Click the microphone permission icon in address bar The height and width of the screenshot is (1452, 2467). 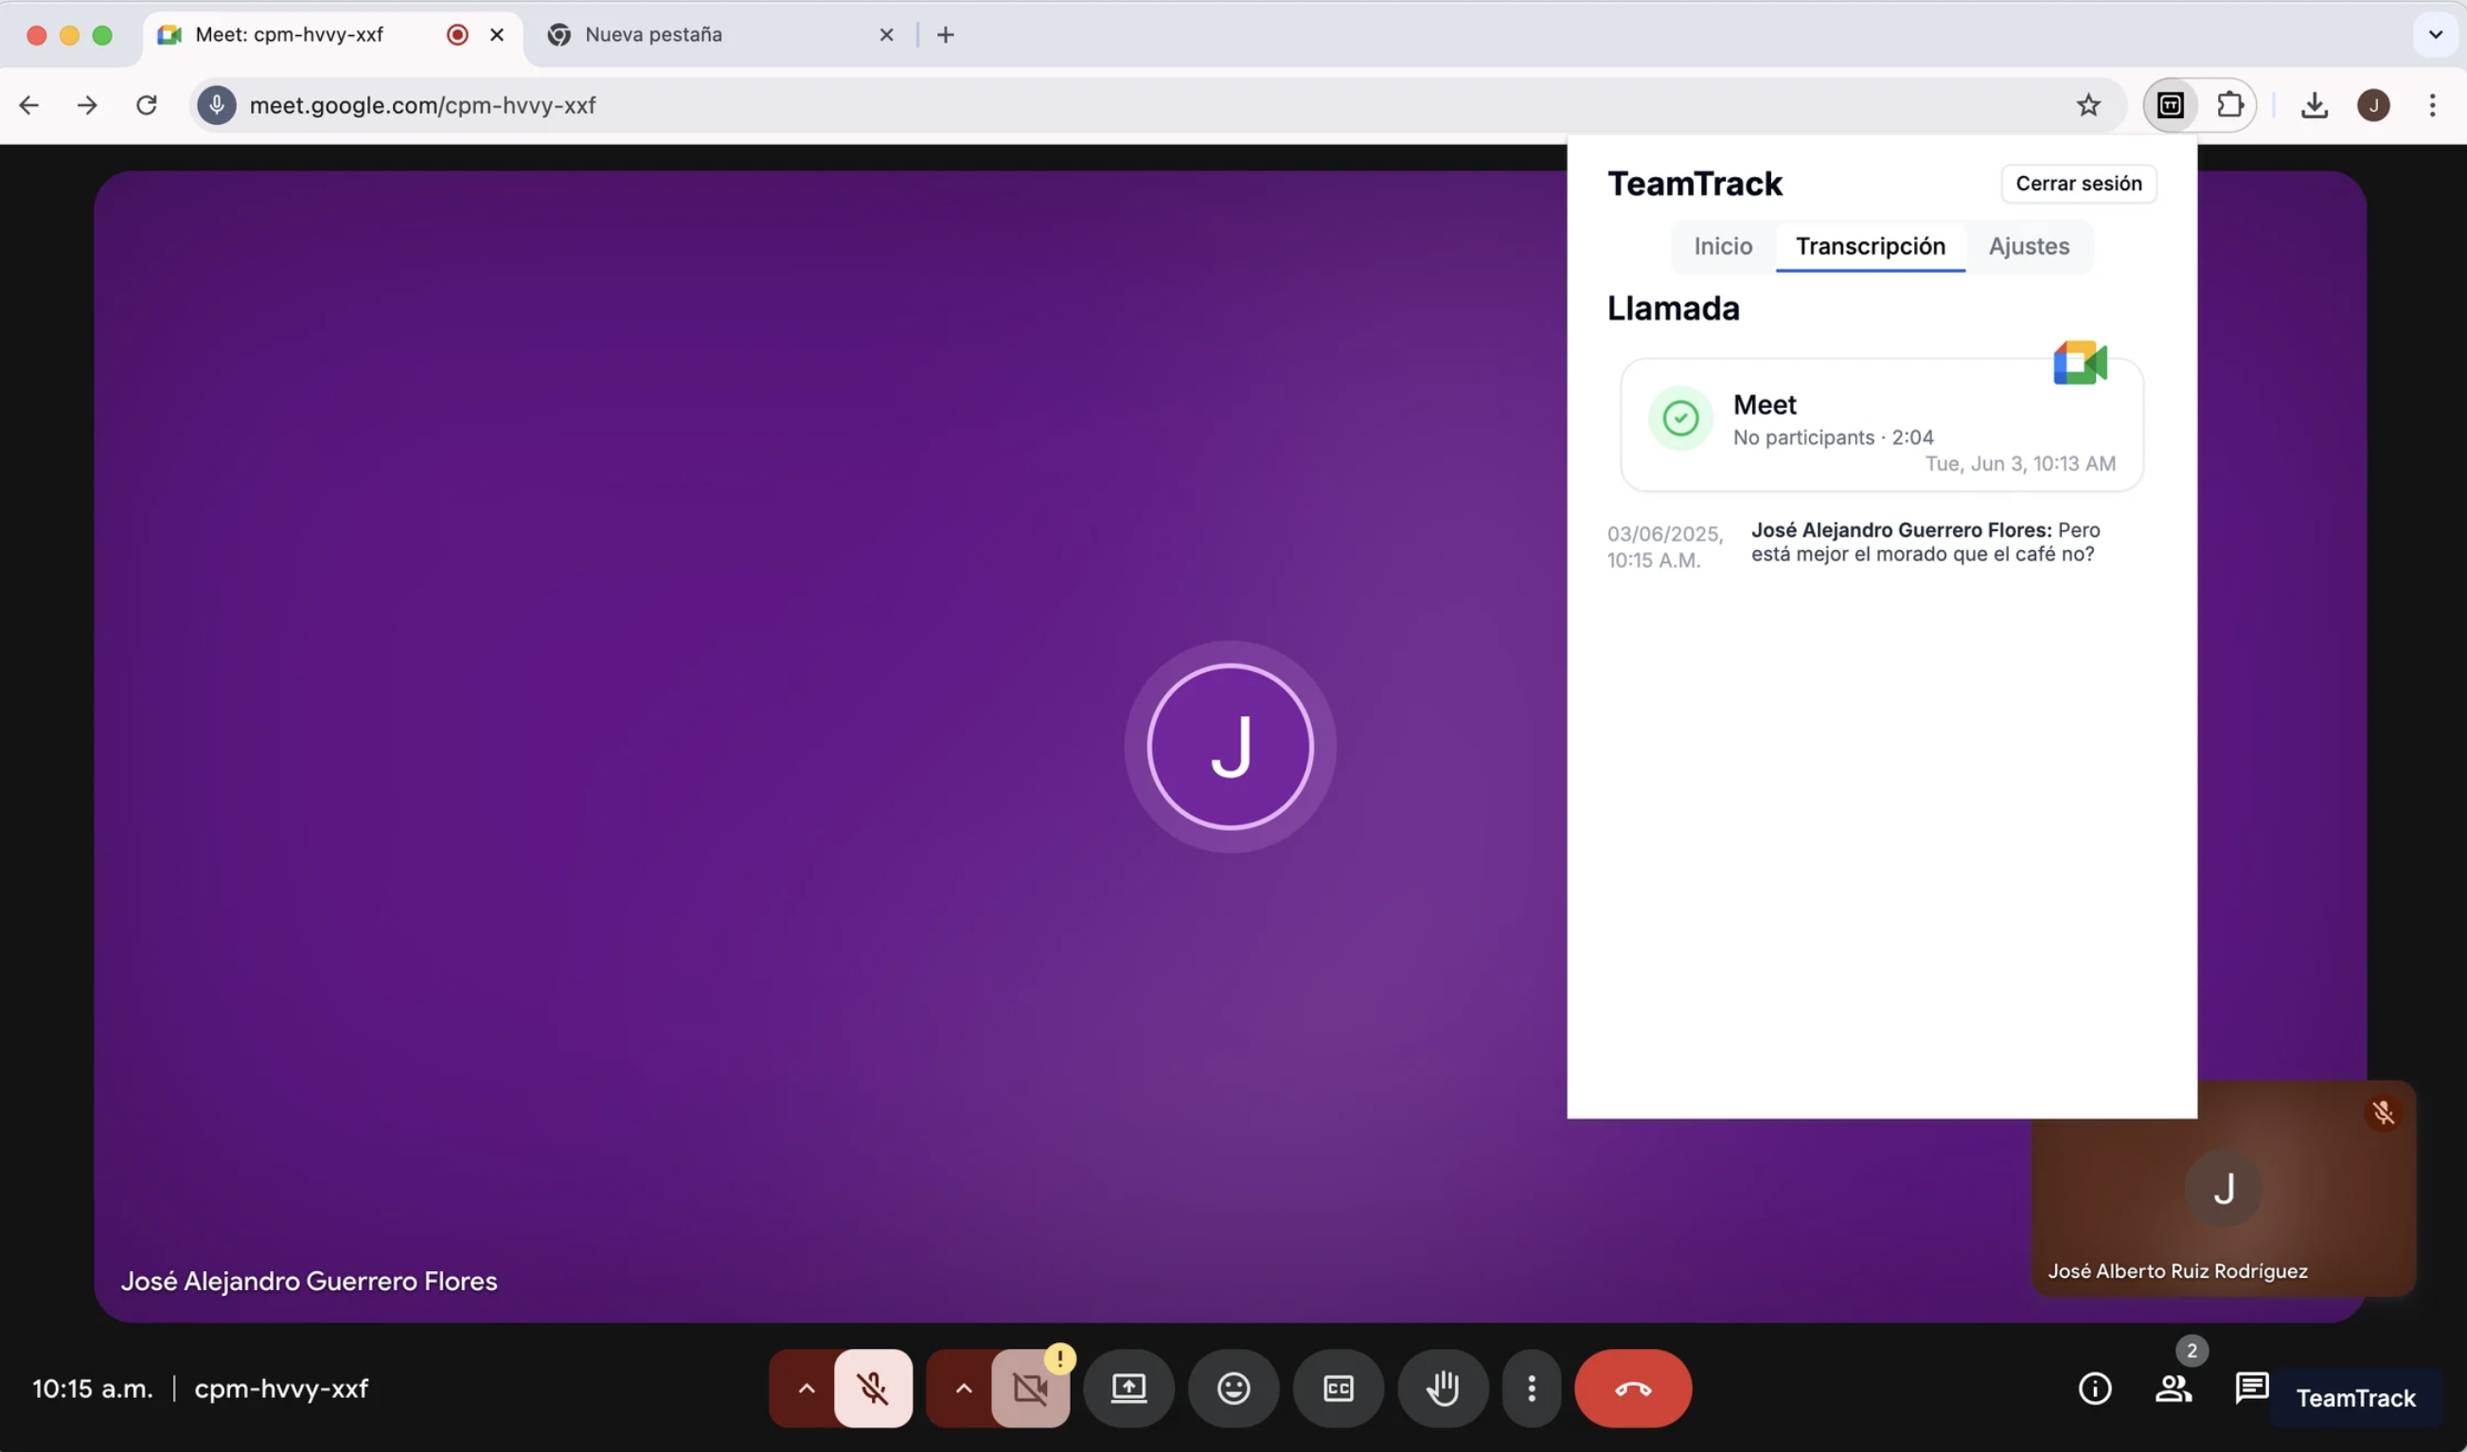[x=217, y=105]
